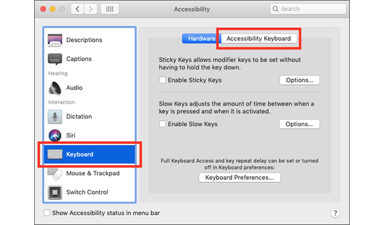Click the Show All preferences grid icon
Screen dimensions: 384x225
coord(110,9)
